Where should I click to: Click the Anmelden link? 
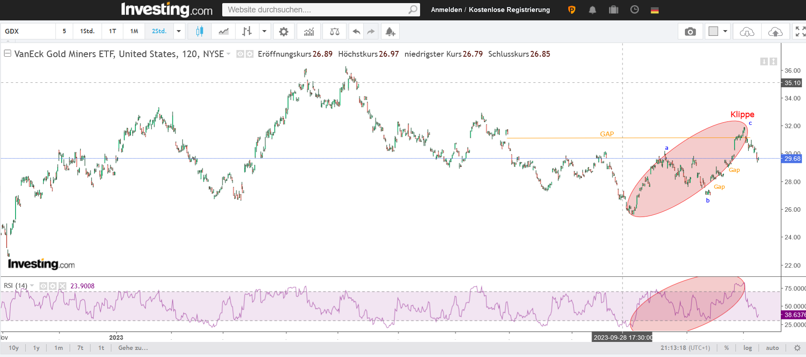(446, 10)
